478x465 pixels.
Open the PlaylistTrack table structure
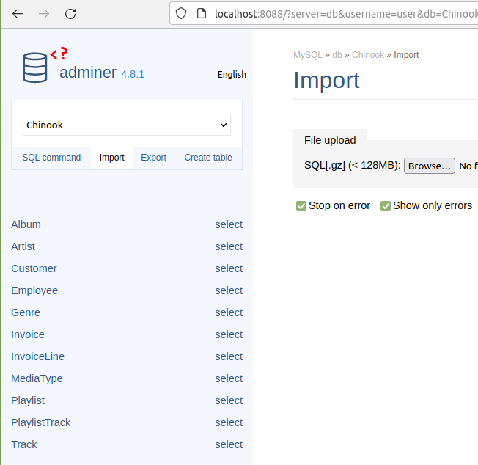point(41,422)
